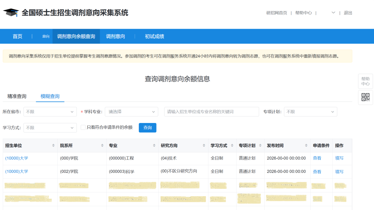
Task: Open the user account chevron next to 退出
Action: (333, 12)
